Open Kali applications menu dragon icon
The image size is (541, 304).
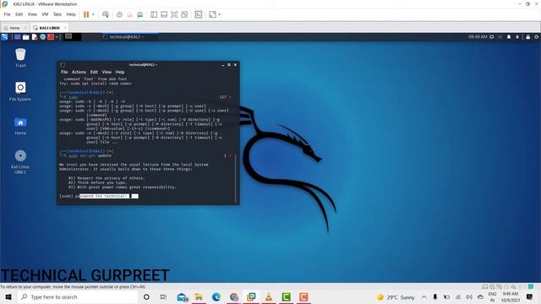[4, 37]
